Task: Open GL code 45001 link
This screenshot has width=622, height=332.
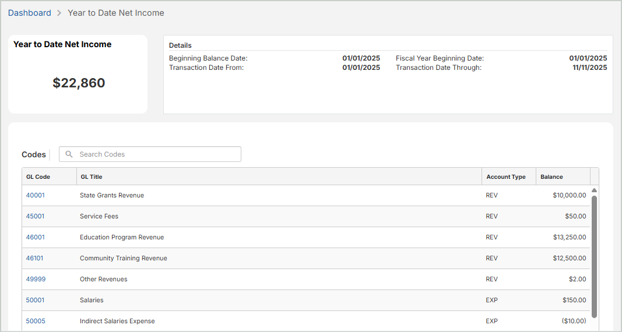Action: tap(35, 216)
